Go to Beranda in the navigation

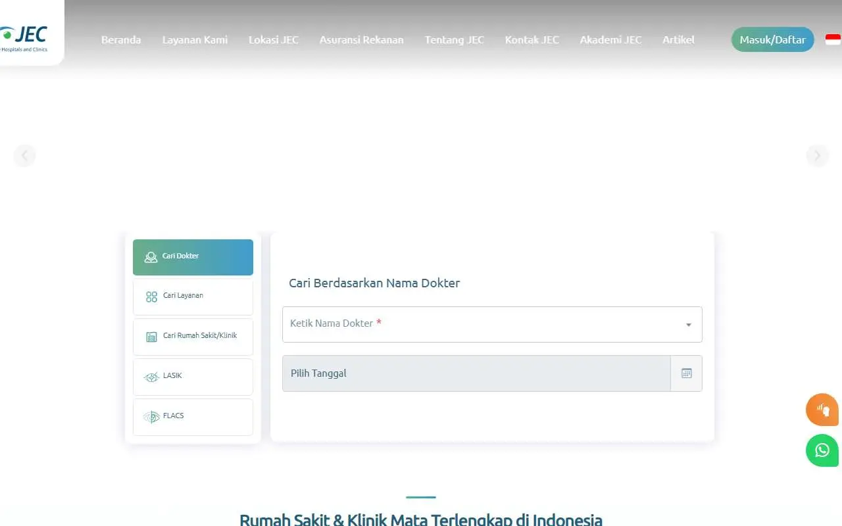[121, 39]
